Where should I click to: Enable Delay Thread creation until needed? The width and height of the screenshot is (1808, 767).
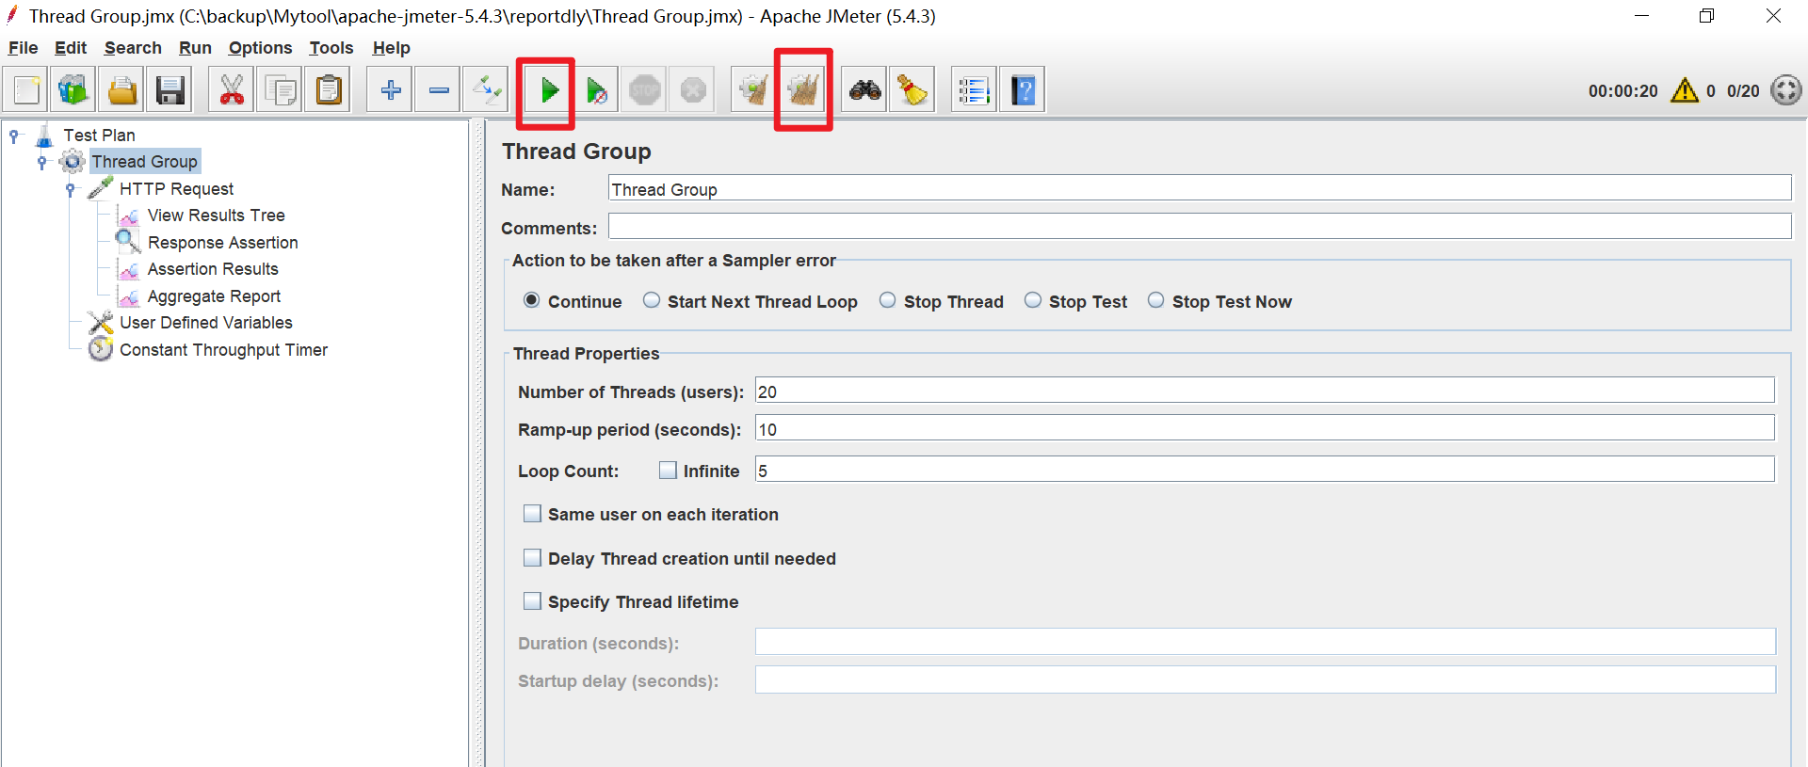click(532, 558)
